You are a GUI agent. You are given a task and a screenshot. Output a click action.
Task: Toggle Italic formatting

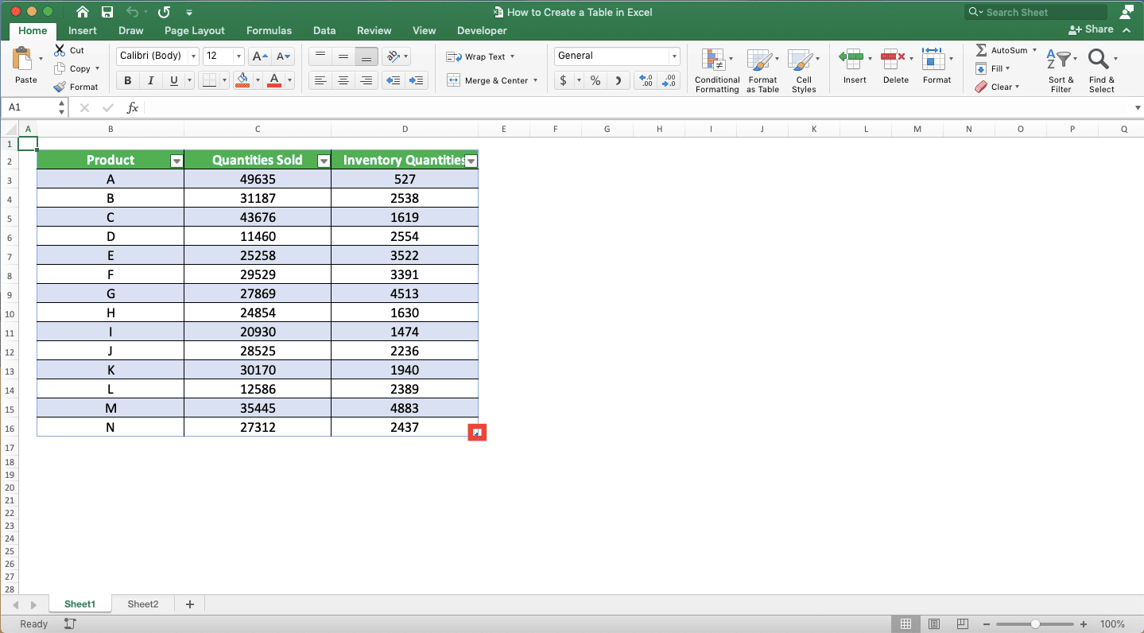[x=150, y=80]
